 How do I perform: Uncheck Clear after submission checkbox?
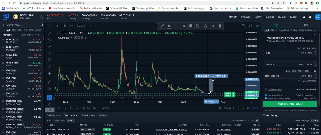pyautogui.click(x=266, y=98)
